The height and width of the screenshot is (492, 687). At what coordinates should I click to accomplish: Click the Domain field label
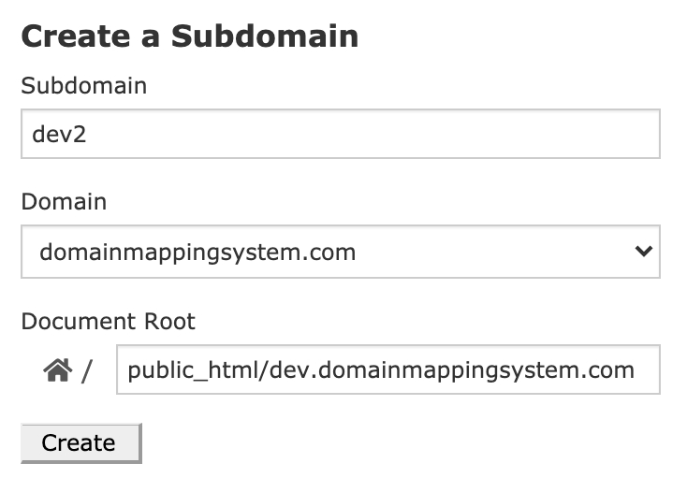(x=64, y=201)
